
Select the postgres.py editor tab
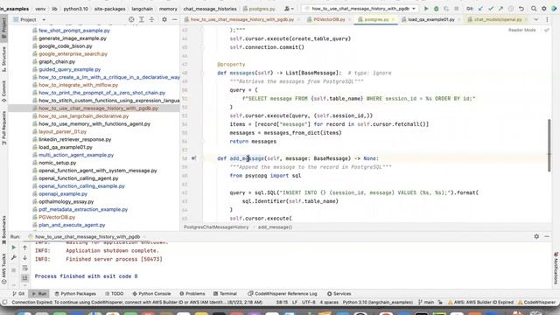point(376,19)
